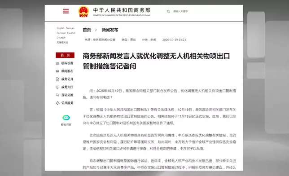Click the 2026-10-19 15:23 timestamp

174,40
